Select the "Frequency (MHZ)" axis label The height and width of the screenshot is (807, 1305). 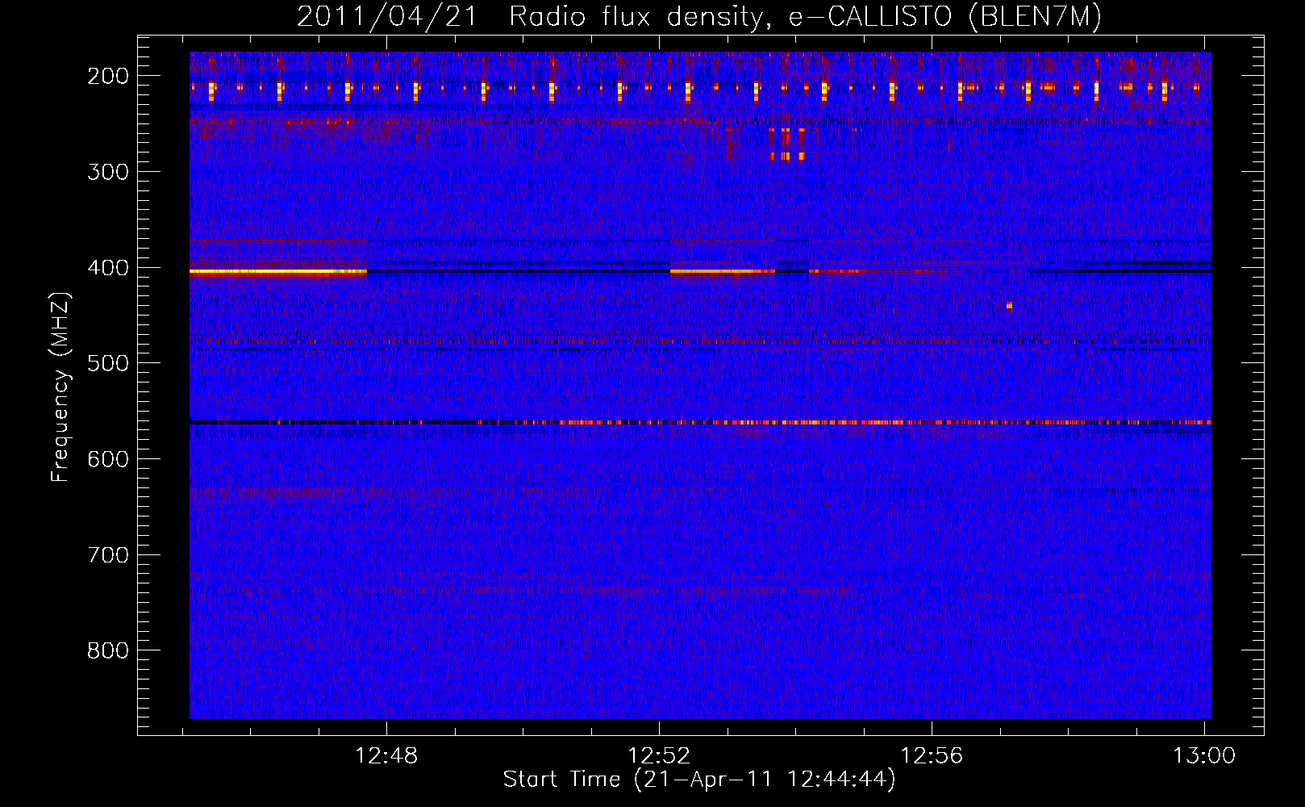point(60,387)
